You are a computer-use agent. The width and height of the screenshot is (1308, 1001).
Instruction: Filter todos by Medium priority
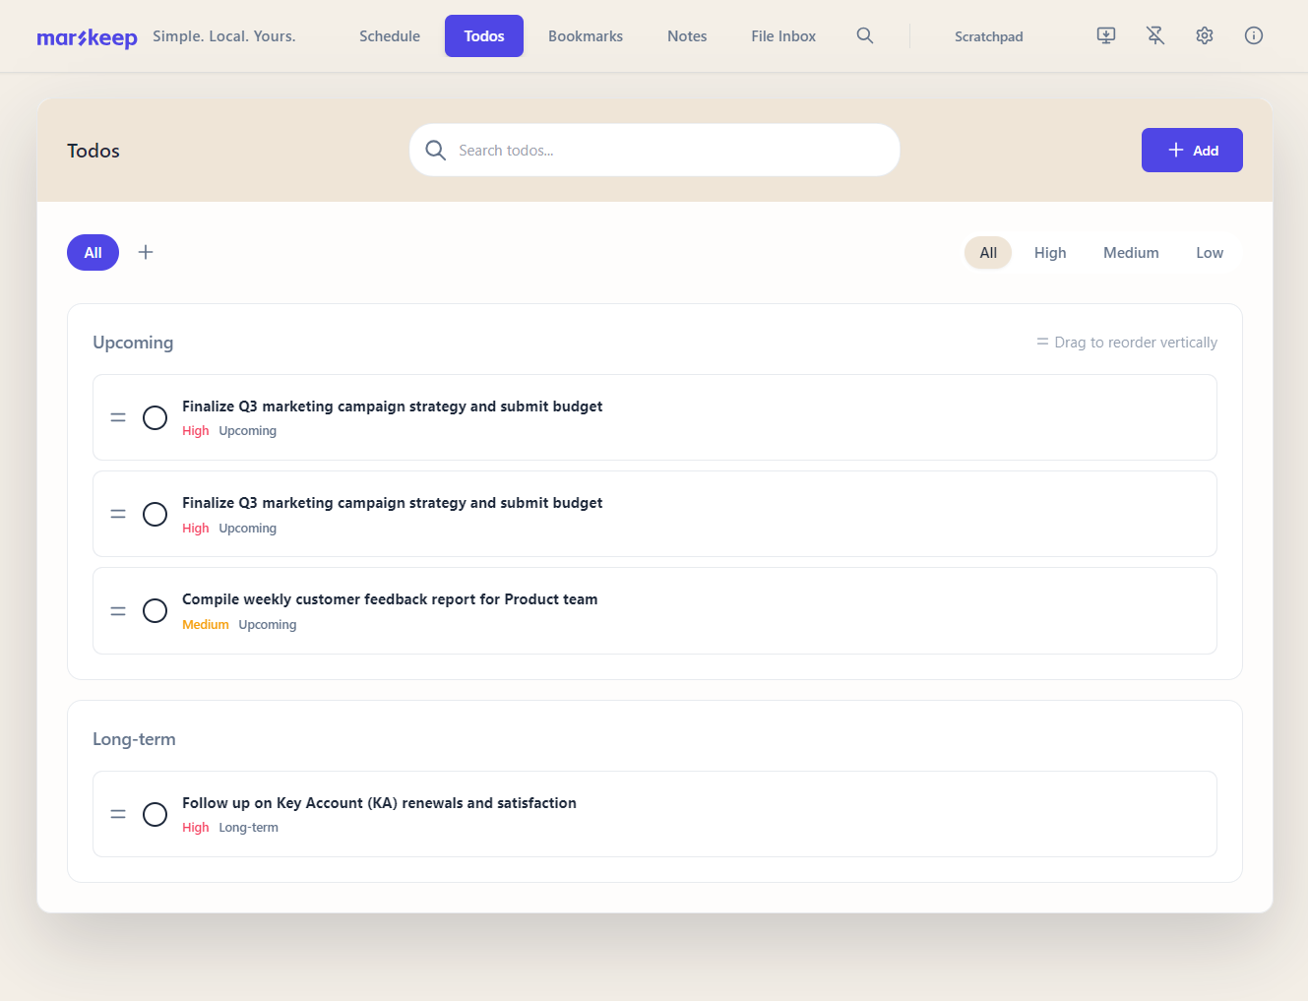(x=1131, y=253)
